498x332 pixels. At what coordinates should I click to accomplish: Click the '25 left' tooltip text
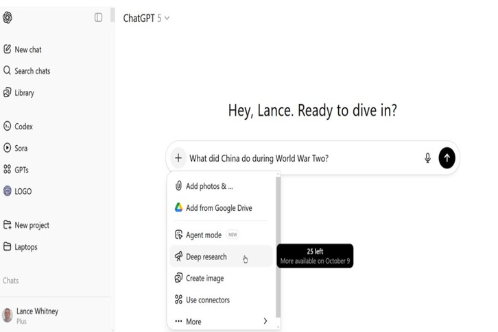click(x=315, y=251)
